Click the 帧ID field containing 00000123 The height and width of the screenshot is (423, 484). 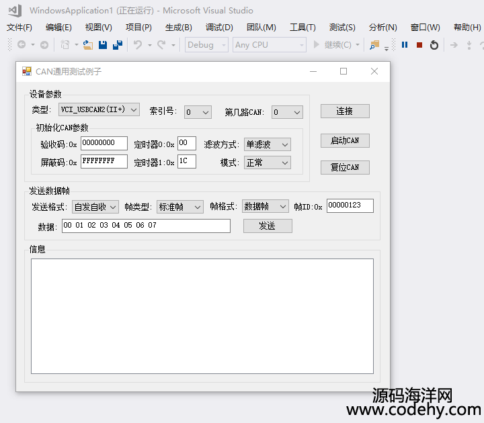coord(350,205)
